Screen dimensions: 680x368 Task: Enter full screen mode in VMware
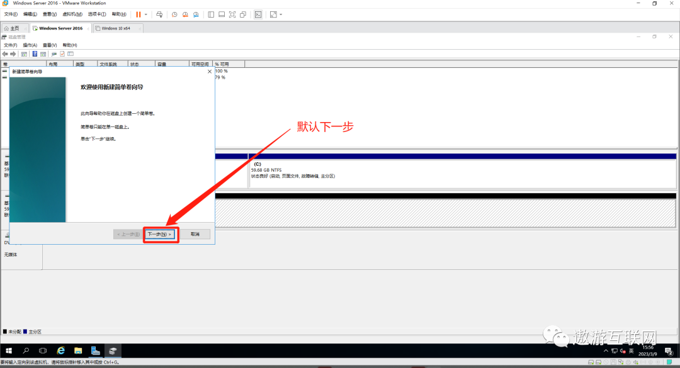tap(232, 14)
